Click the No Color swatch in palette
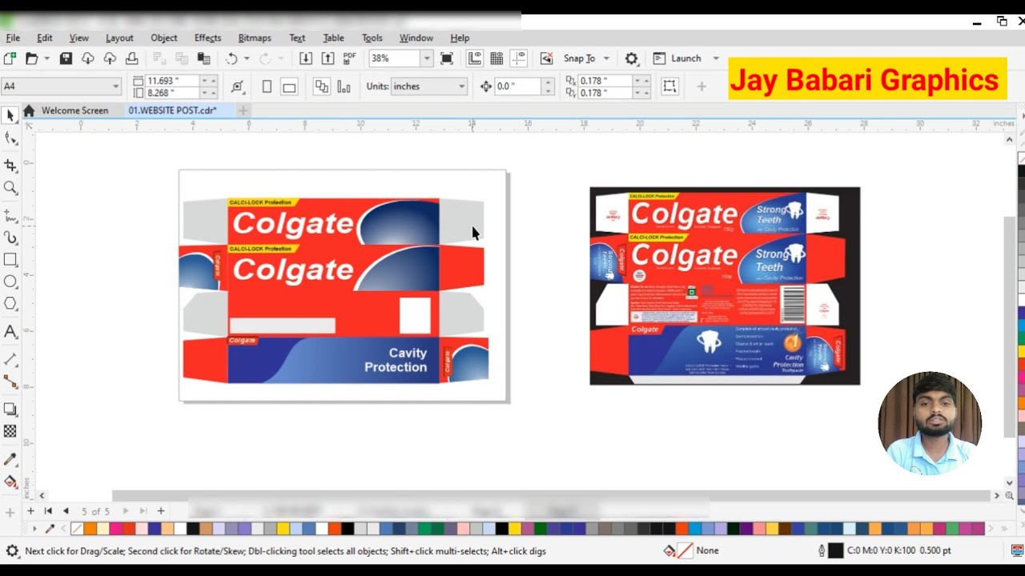 pos(77,529)
